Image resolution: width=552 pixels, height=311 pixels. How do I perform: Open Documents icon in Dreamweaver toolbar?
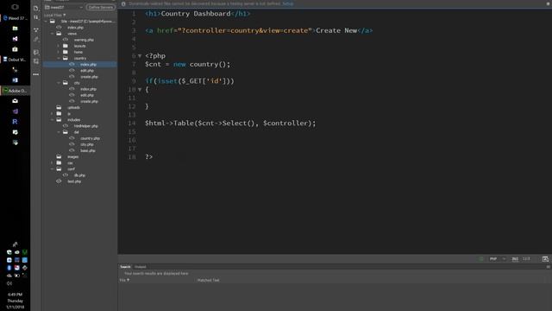36,8
